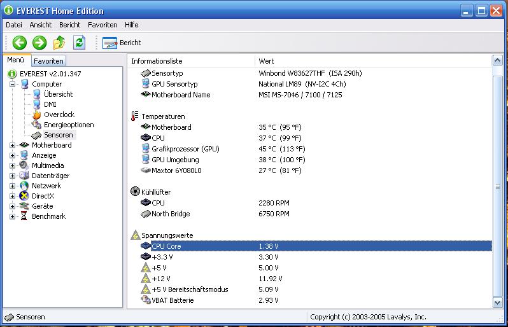Click the vertical scrollbar thumb
The width and height of the screenshot is (508, 327).
coord(497,186)
